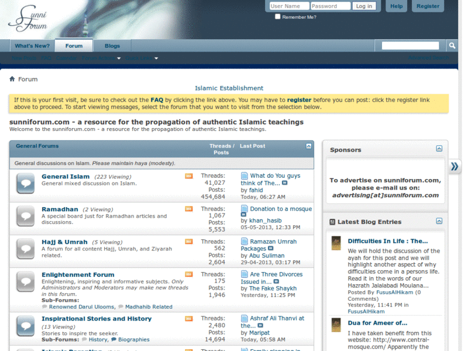
Task: Open the Quick Links dropdown
Action: 142,58
